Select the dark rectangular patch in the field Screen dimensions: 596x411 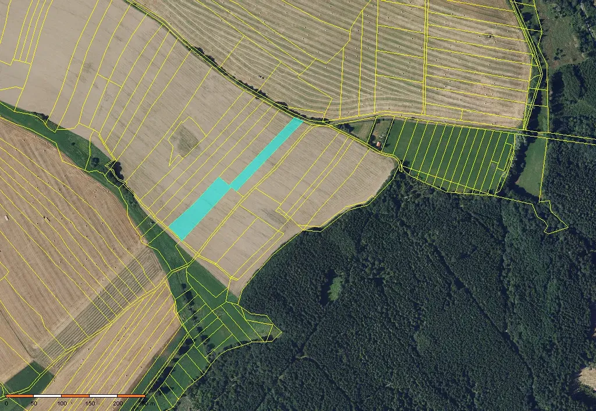pos(185,140)
